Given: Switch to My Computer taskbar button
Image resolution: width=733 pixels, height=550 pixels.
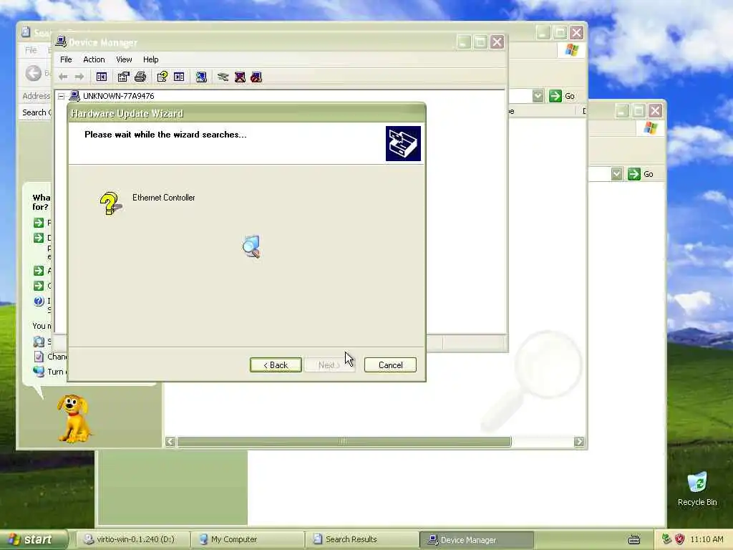Looking at the screenshot, I should (248, 540).
